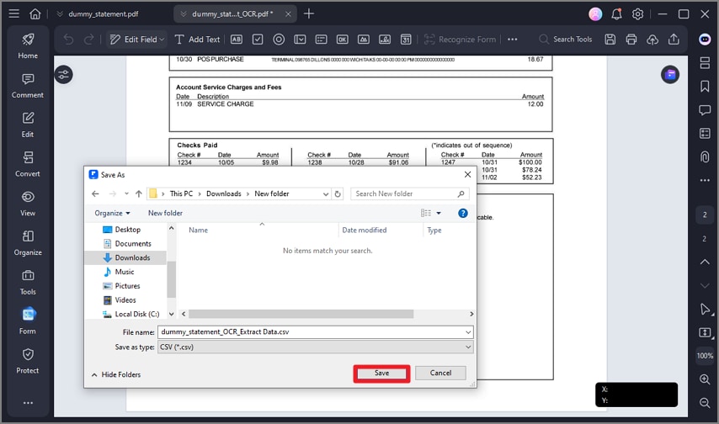Click the Redo arrow in toolbar
This screenshot has height=424, width=719.
88,40
